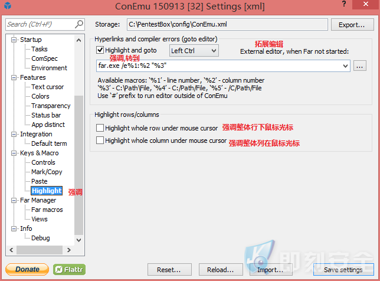Select the Highlight tree item
This screenshot has width=380, height=281.
(47, 191)
